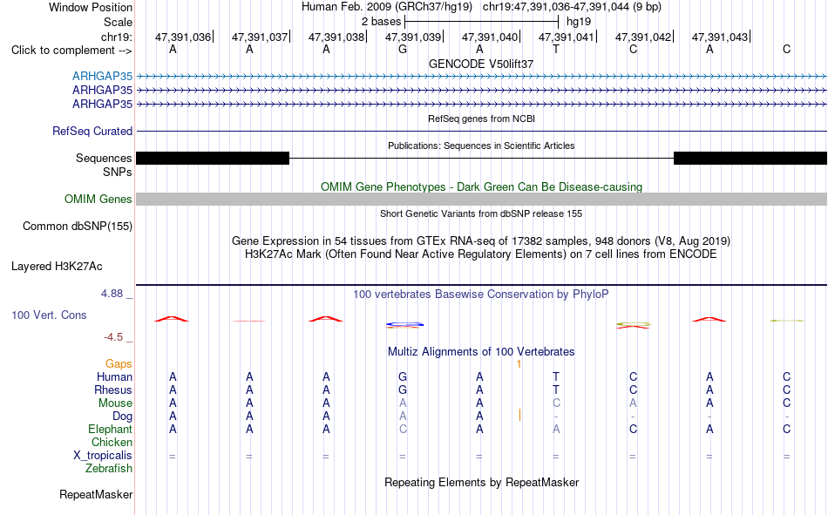Open the Layered H3K27Ac track label

(57, 267)
